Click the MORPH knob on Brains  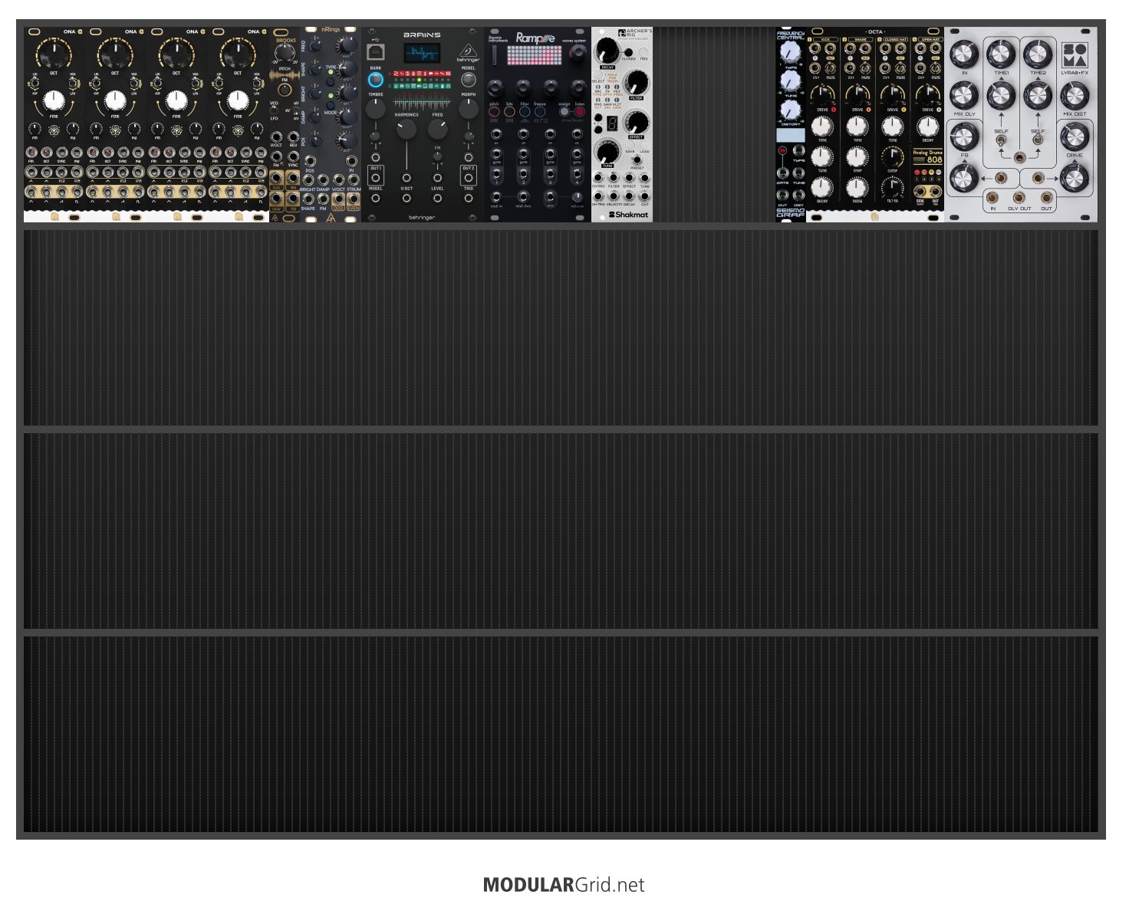click(468, 108)
